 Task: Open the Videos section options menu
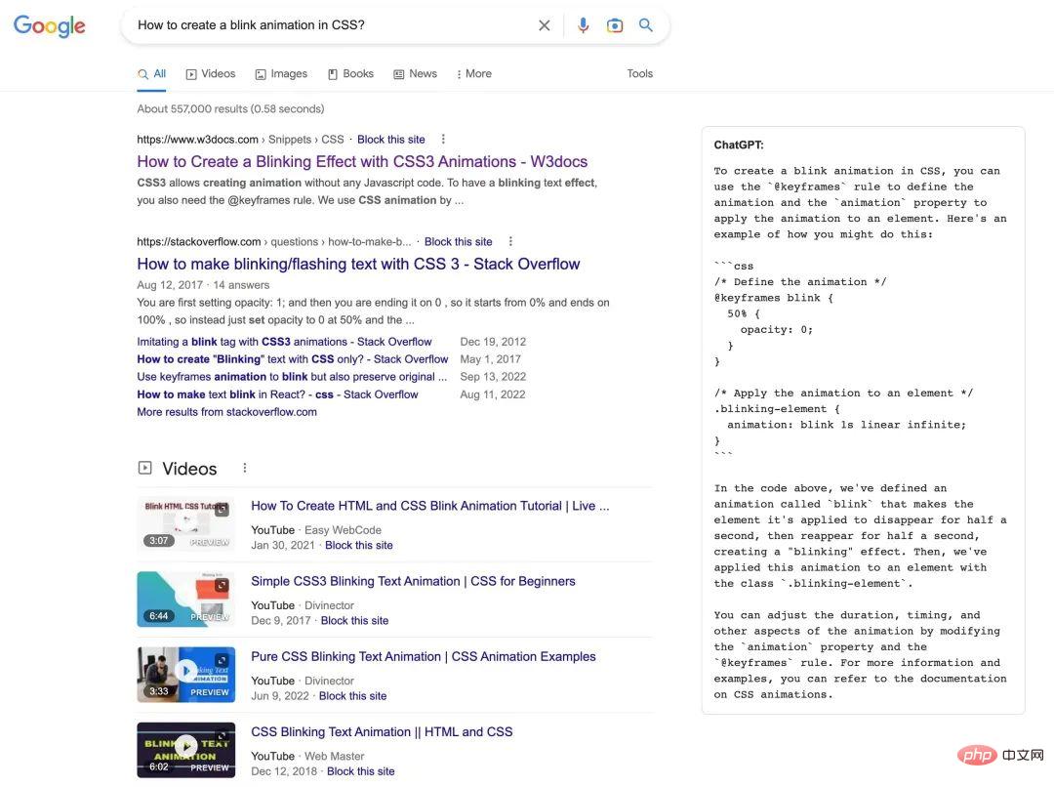(245, 468)
